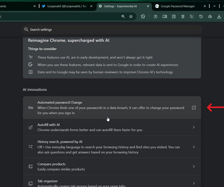Click the search magnifier in Search settings

26,30
